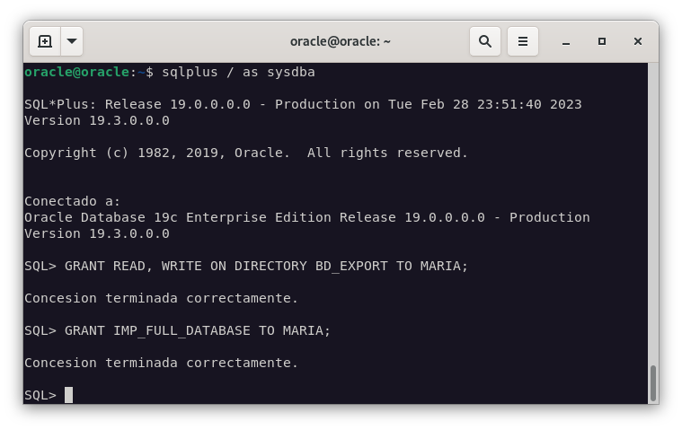
Task: Click the vertical scrollbar thumb
Action: 652,383
